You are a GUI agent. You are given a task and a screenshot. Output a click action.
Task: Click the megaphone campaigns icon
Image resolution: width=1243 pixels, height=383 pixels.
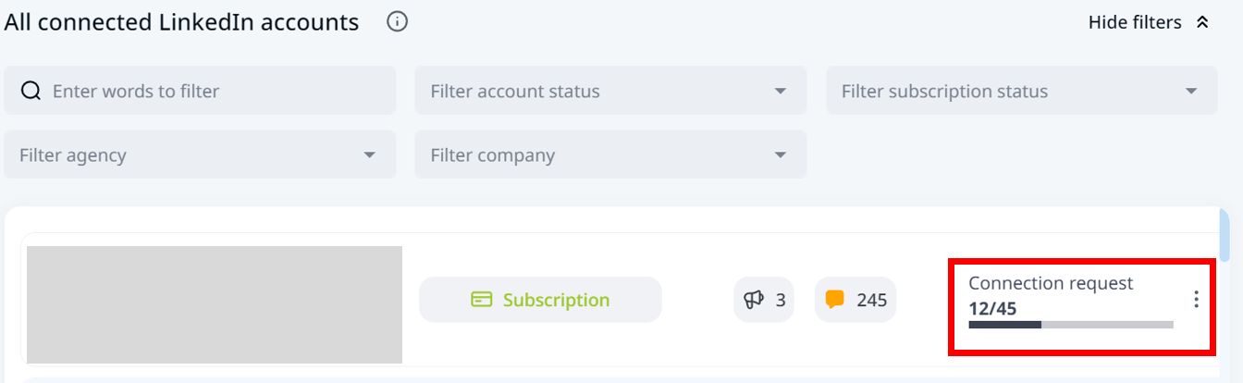click(754, 300)
